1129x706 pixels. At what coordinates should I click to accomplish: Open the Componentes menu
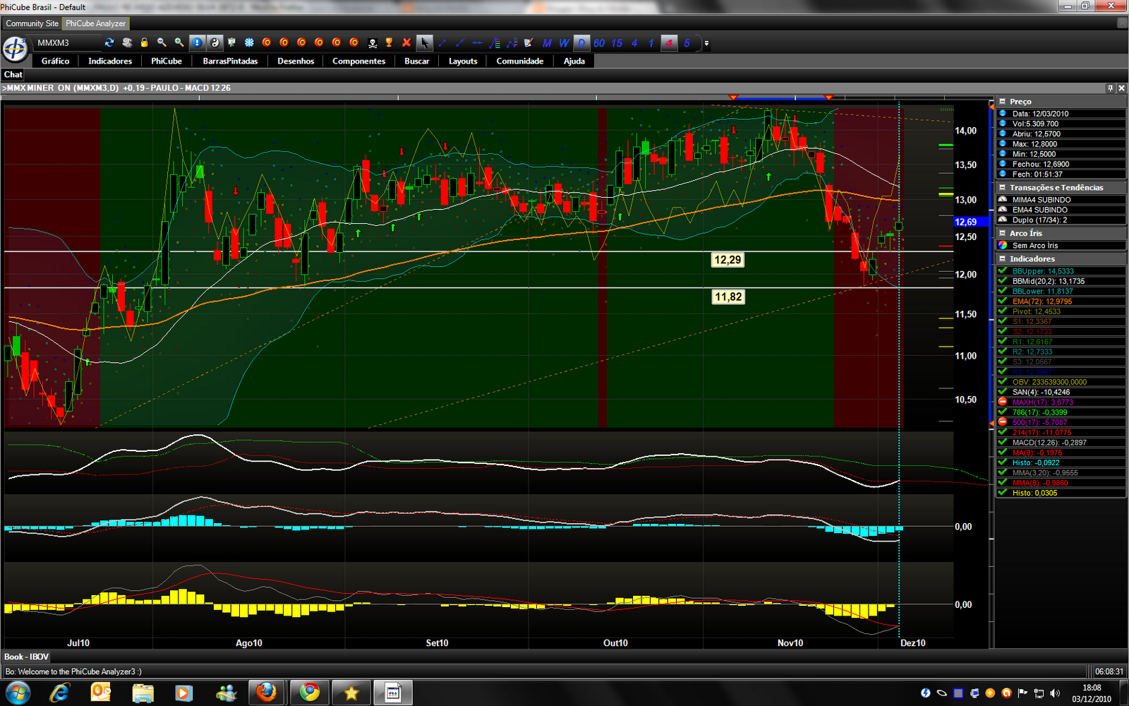pyautogui.click(x=358, y=61)
